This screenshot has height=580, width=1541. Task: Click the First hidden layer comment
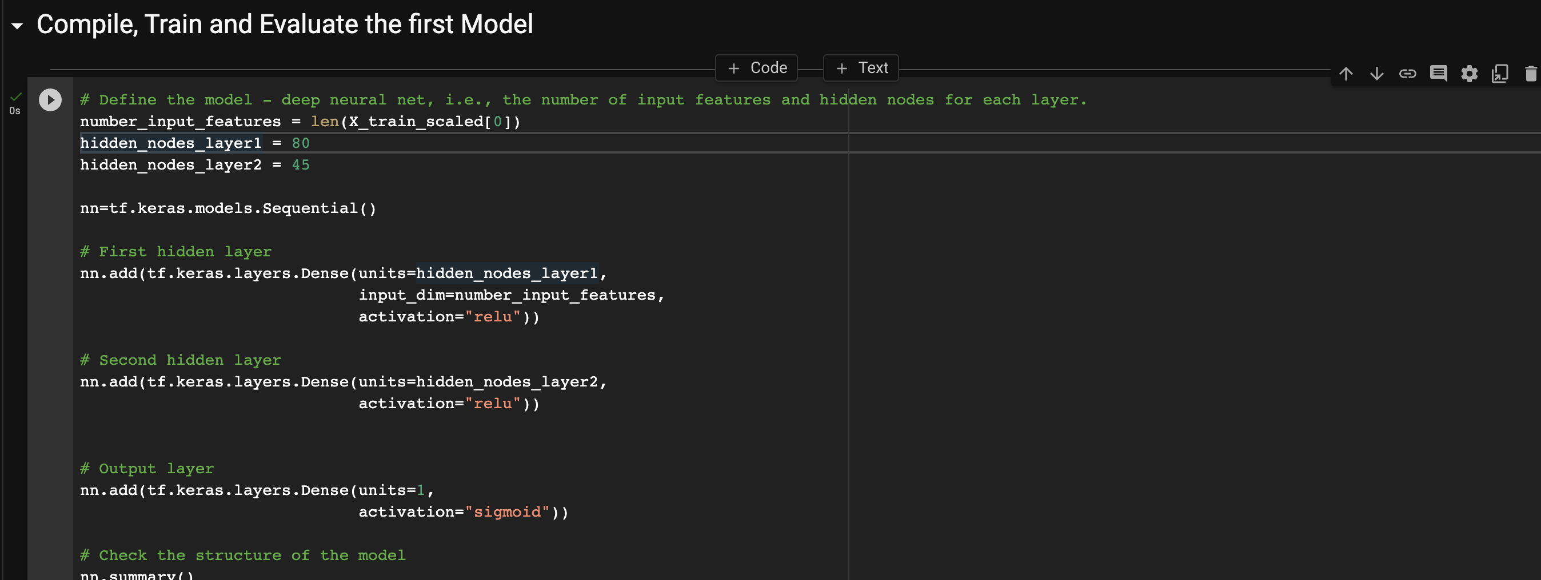[175, 251]
